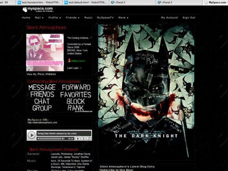This screenshot has height=171, width=228.
Task: Click the plus add-song icon in the player
Action: point(78,139)
